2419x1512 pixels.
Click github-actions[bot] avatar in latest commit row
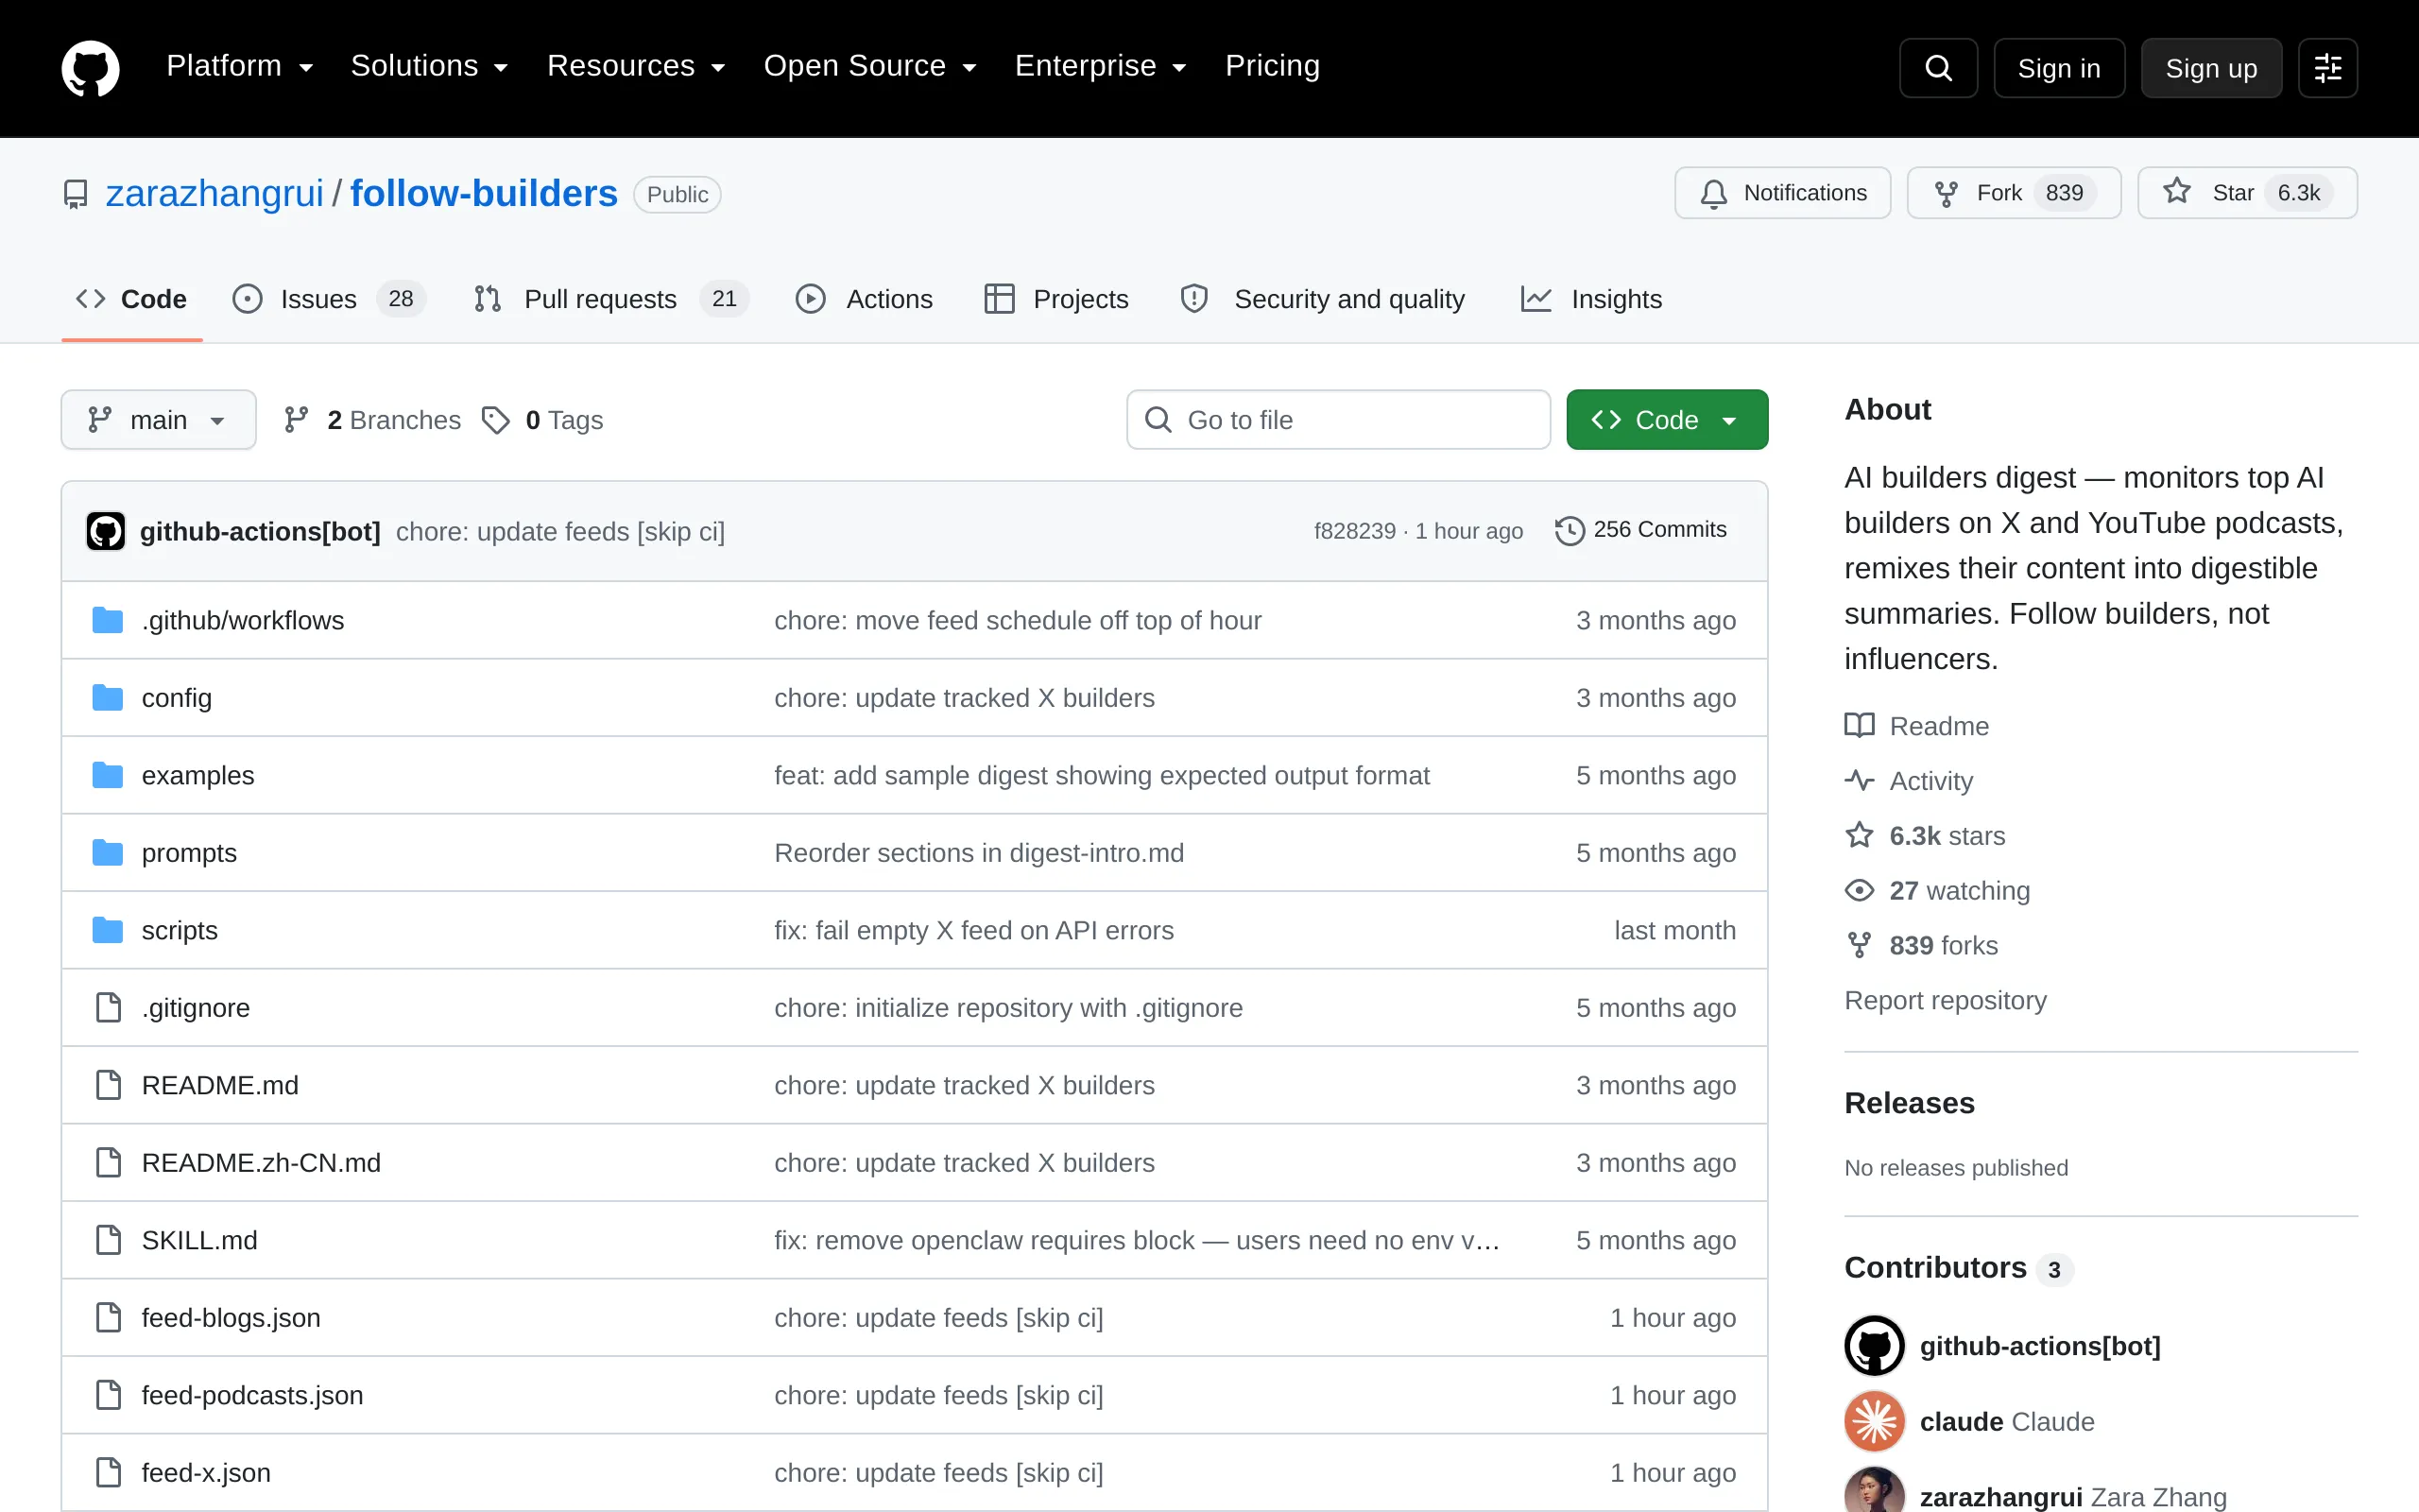click(x=106, y=531)
